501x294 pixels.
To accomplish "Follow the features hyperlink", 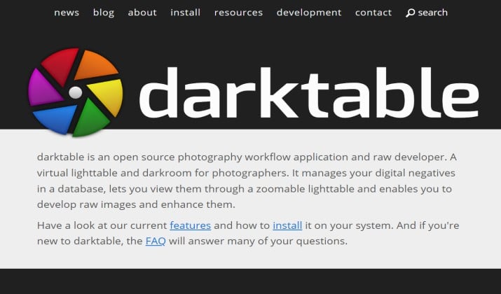I will click(190, 225).
